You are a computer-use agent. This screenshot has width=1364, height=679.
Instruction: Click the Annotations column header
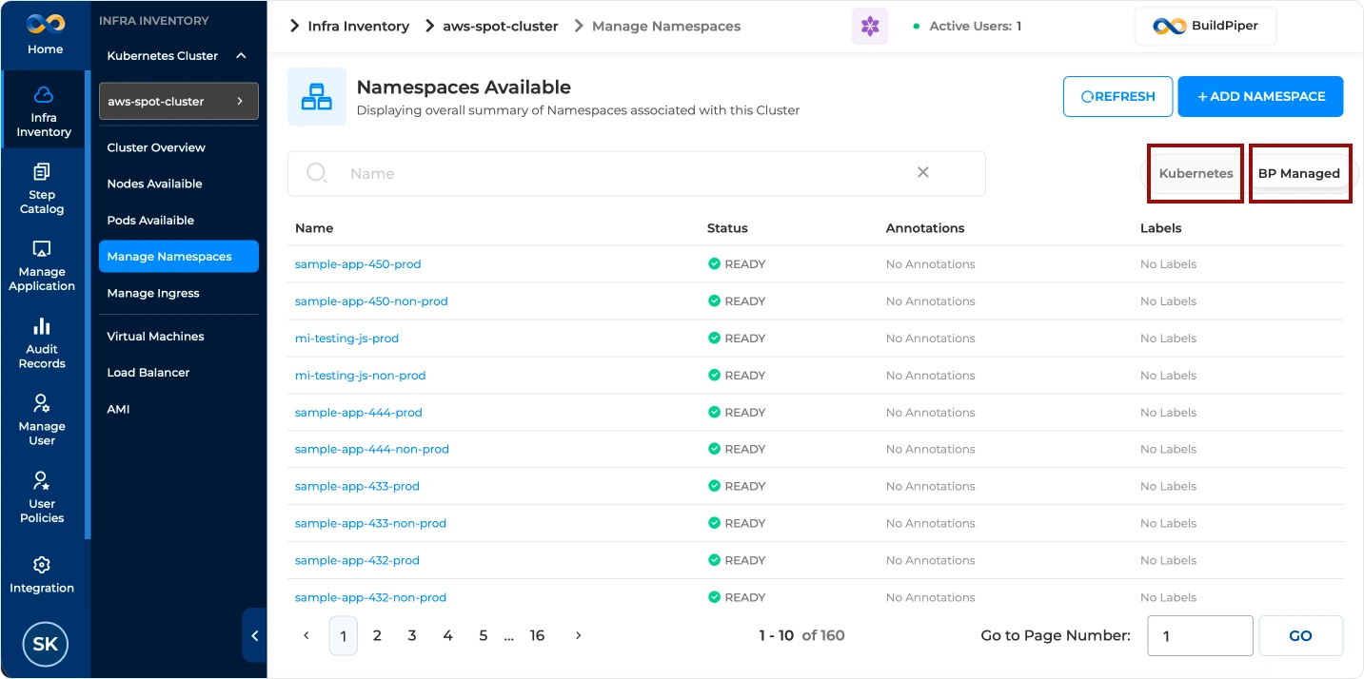click(x=925, y=228)
